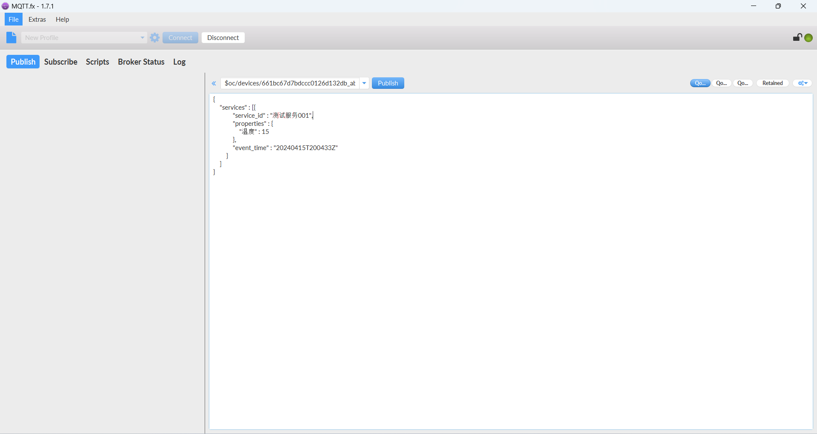
Task: Minimize the MQTT.fx window
Action: coord(754,6)
